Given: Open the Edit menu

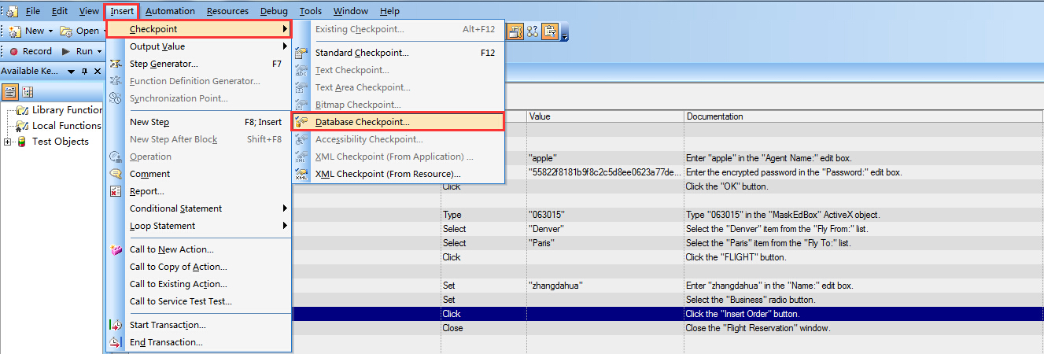Looking at the screenshot, I should click(60, 11).
